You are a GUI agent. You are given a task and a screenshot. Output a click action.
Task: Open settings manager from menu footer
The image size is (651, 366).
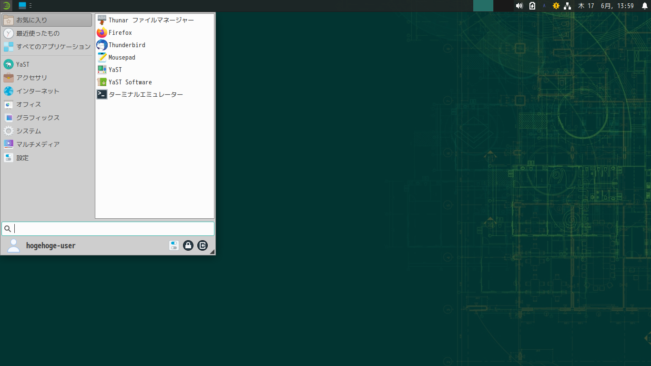click(x=174, y=245)
